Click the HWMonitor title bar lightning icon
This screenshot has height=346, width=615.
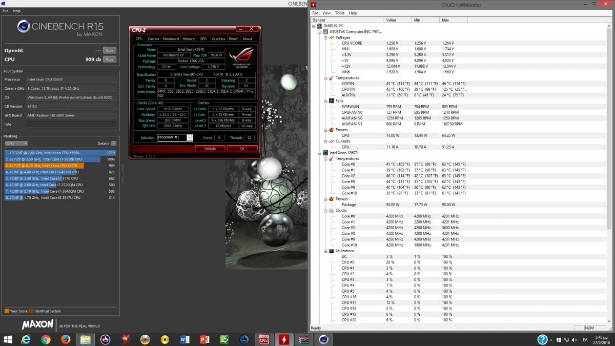(x=313, y=5)
